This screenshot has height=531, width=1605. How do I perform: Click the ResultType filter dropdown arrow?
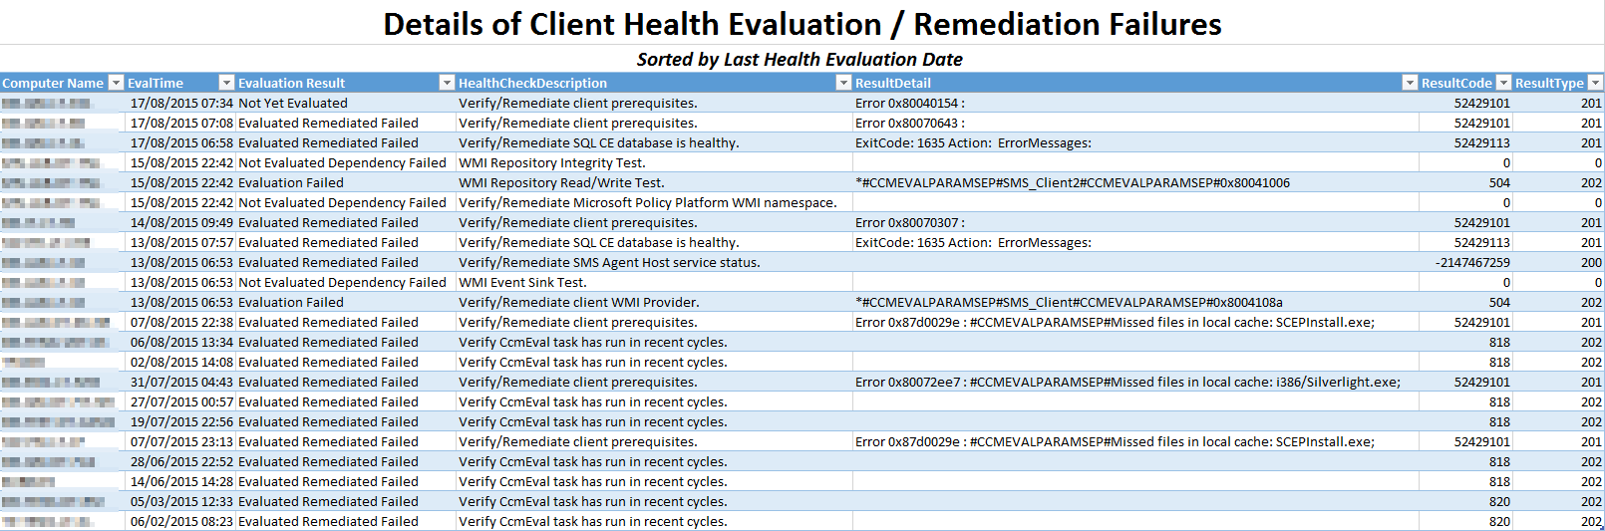(1595, 83)
